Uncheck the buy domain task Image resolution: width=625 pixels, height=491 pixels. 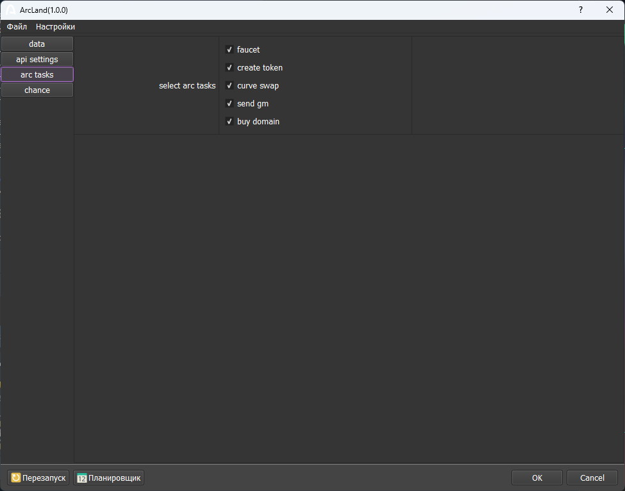point(229,122)
